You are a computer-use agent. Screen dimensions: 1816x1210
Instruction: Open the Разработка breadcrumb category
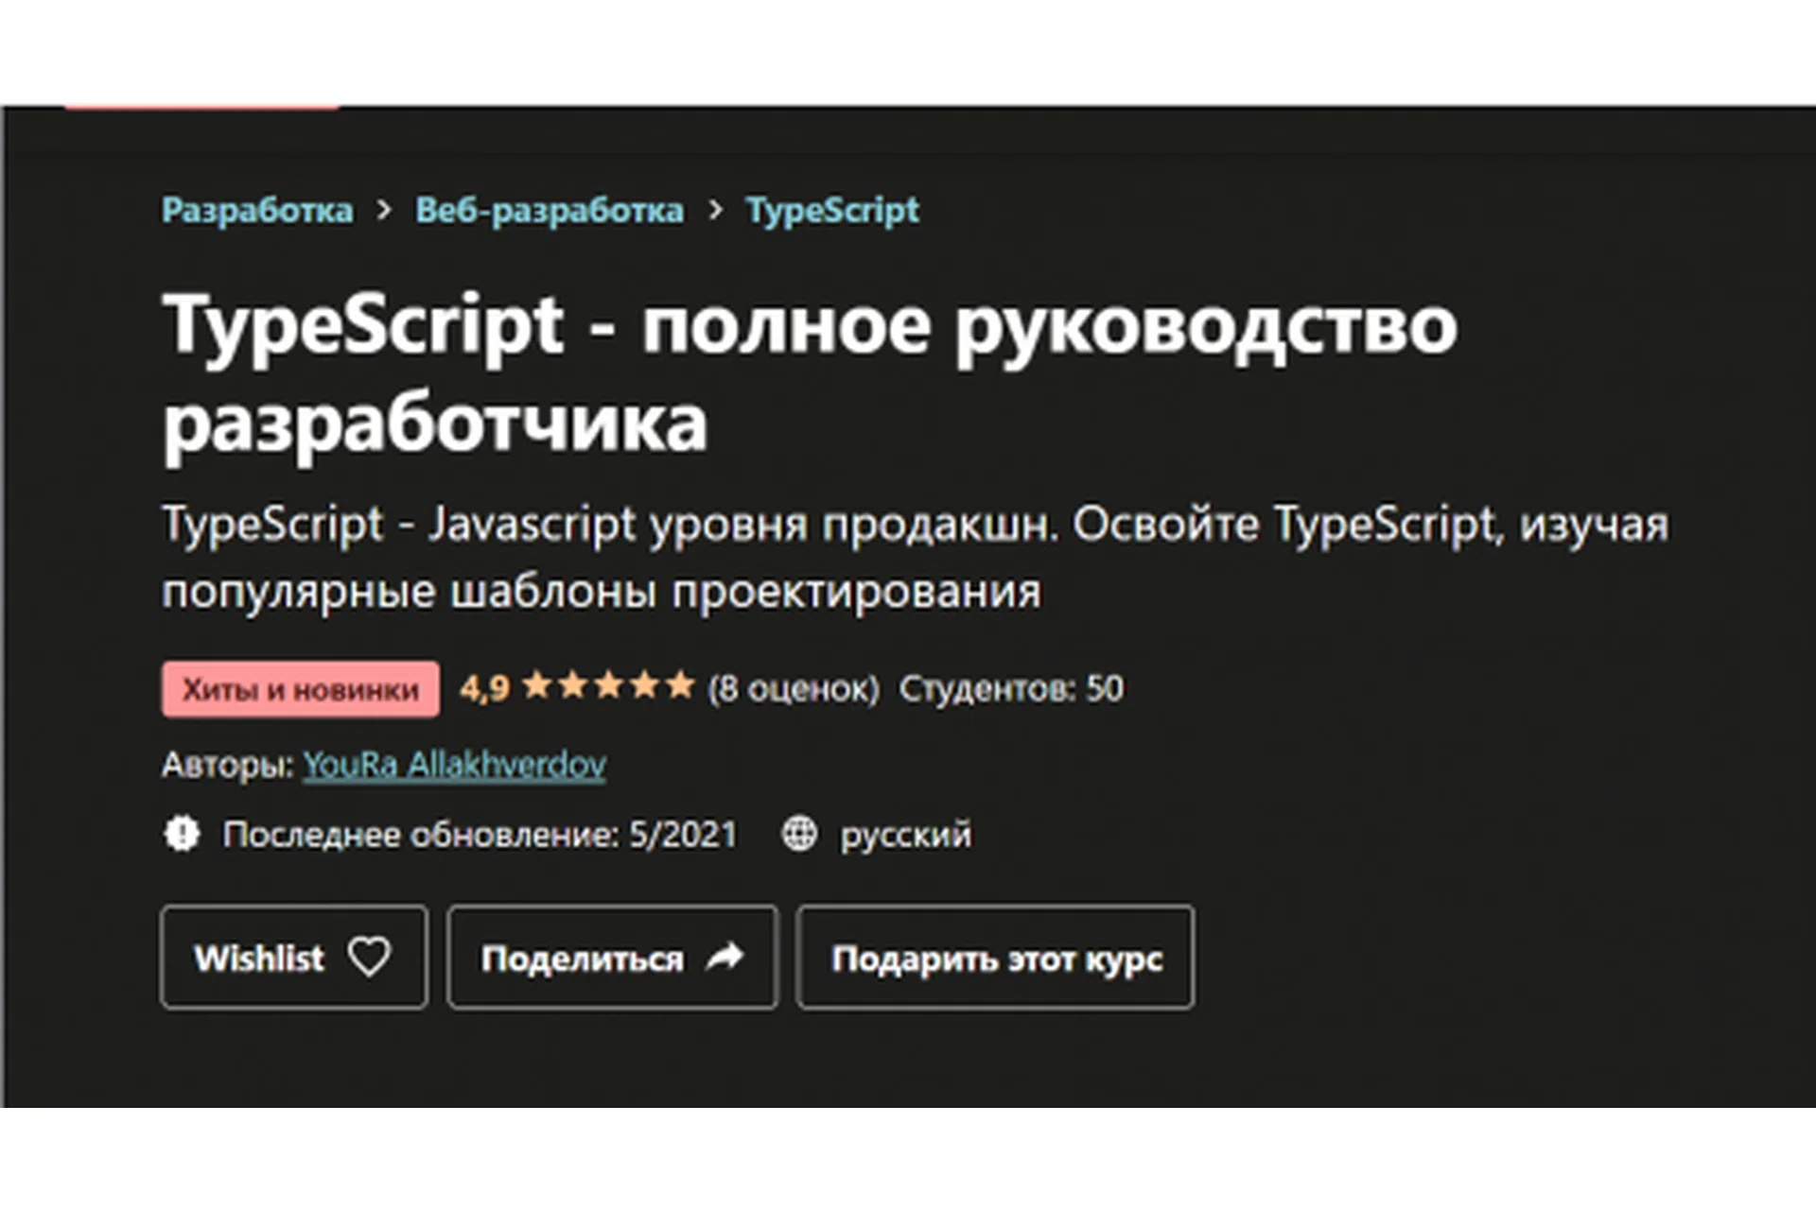pos(258,210)
